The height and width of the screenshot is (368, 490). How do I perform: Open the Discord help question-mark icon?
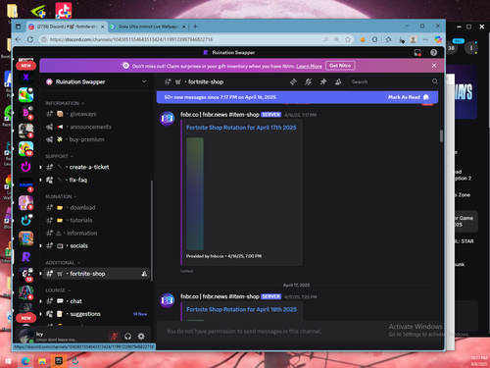click(x=433, y=53)
